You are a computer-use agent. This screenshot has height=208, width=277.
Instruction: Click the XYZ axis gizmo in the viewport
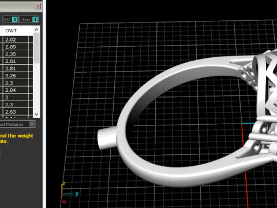click(x=69, y=192)
